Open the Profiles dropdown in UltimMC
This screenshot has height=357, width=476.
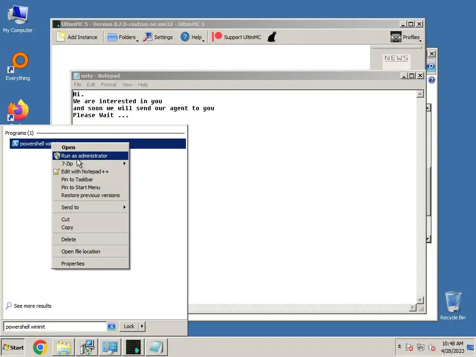406,37
